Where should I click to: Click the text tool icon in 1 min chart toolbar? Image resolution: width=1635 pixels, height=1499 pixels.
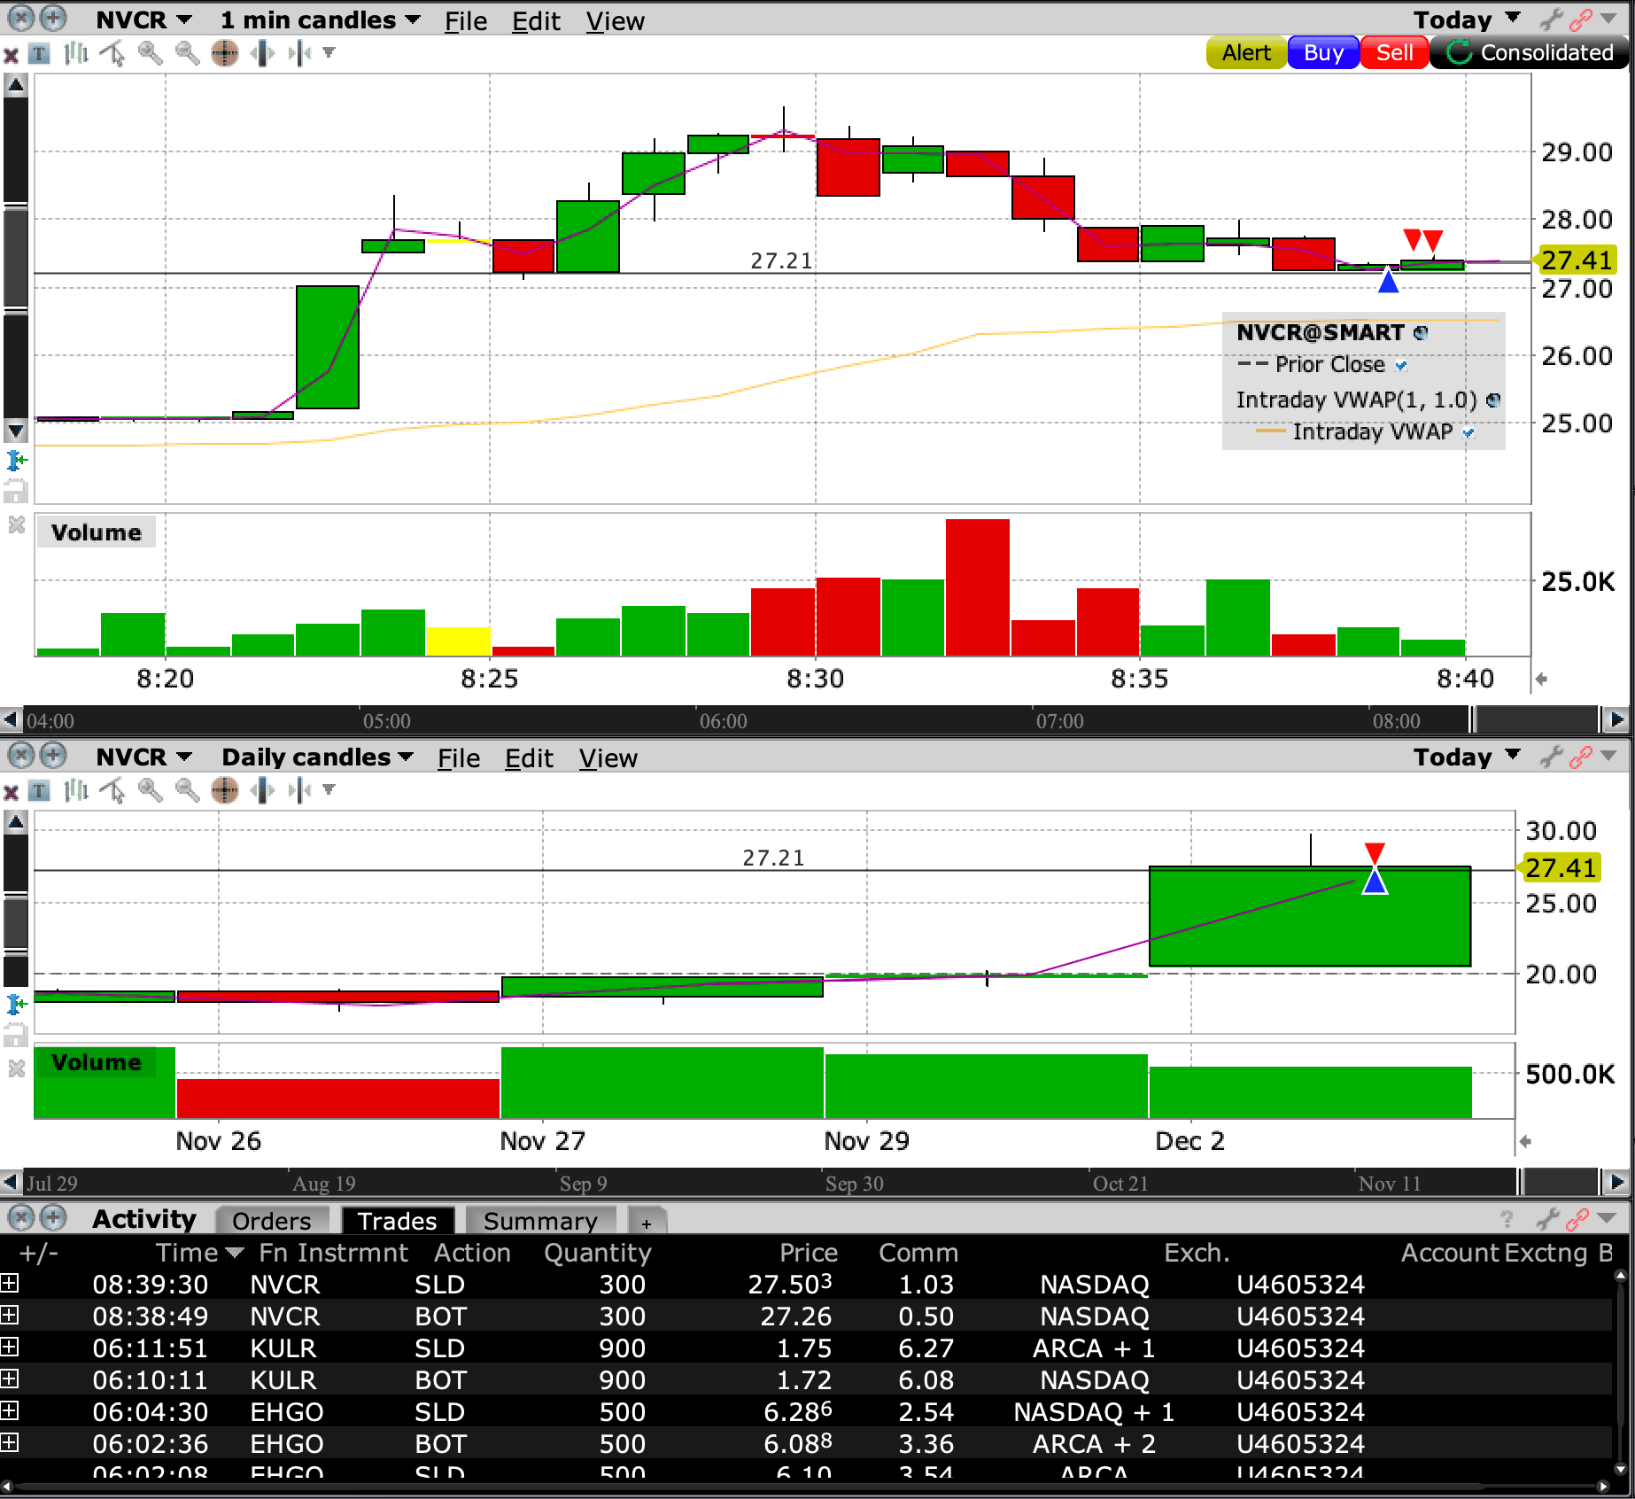click(39, 54)
